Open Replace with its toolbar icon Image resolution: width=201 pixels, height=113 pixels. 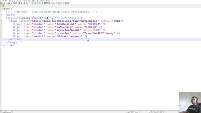[27, 3]
